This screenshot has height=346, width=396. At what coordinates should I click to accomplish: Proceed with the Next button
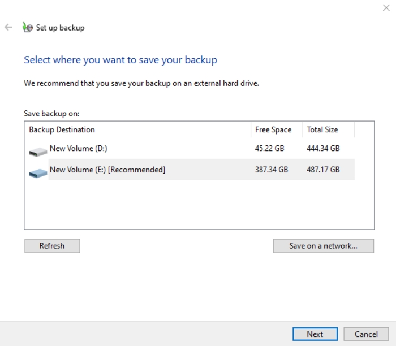tap(315, 334)
